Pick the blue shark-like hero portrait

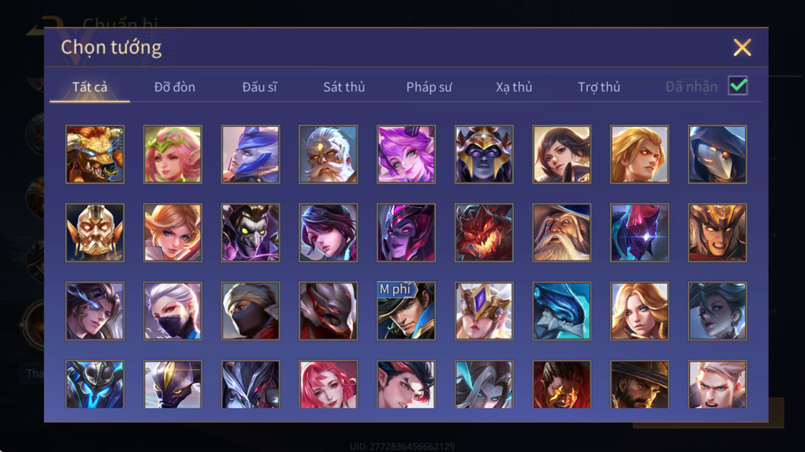point(561,311)
